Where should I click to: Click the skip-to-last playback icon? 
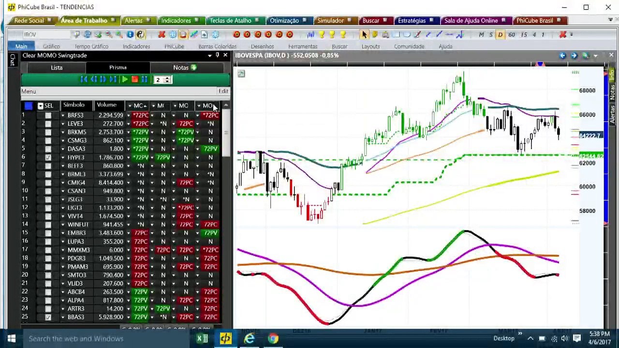tap(113, 79)
